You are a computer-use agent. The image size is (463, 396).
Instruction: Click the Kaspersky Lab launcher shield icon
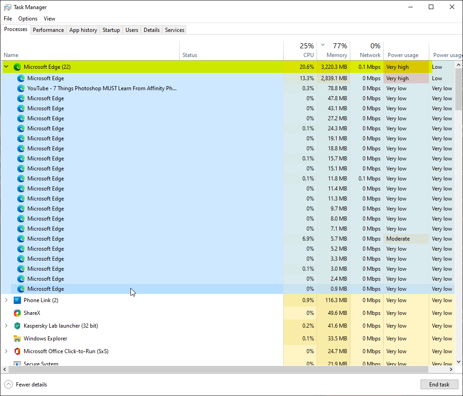click(17, 326)
